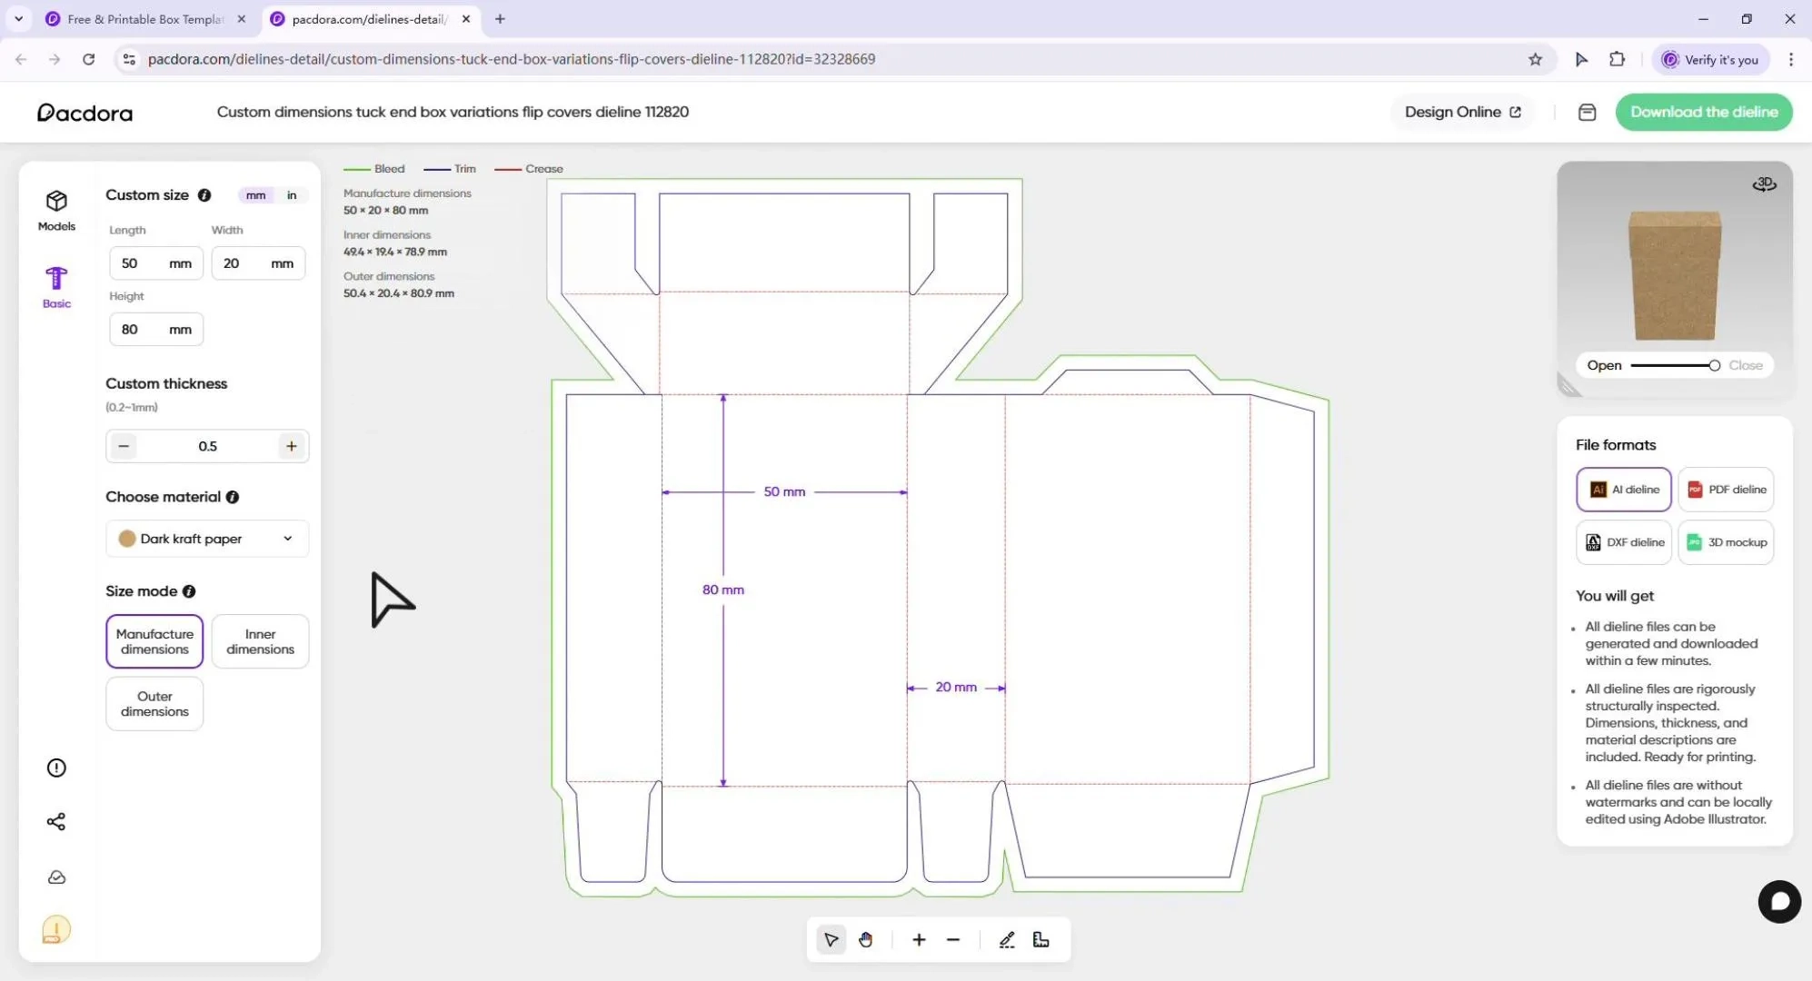Increase thickness with plus stepper
The width and height of the screenshot is (1812, 981).
292,446
